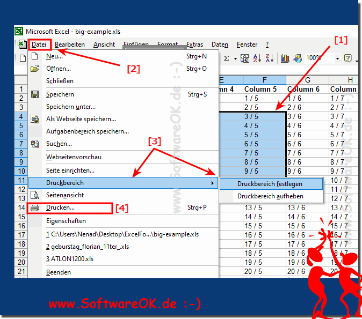Click the web page save icon

point(35,119)
